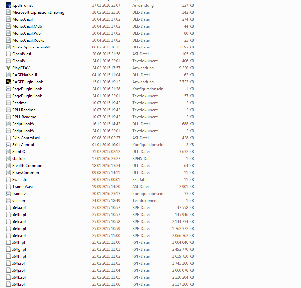The image size is (301, 288).
Task: Click the NvPmApi.Core.win64 DLL icon
Action: pyautogui.click(x=8, y=47)
